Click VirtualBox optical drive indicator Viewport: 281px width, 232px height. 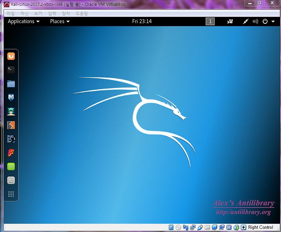(178, 227)
